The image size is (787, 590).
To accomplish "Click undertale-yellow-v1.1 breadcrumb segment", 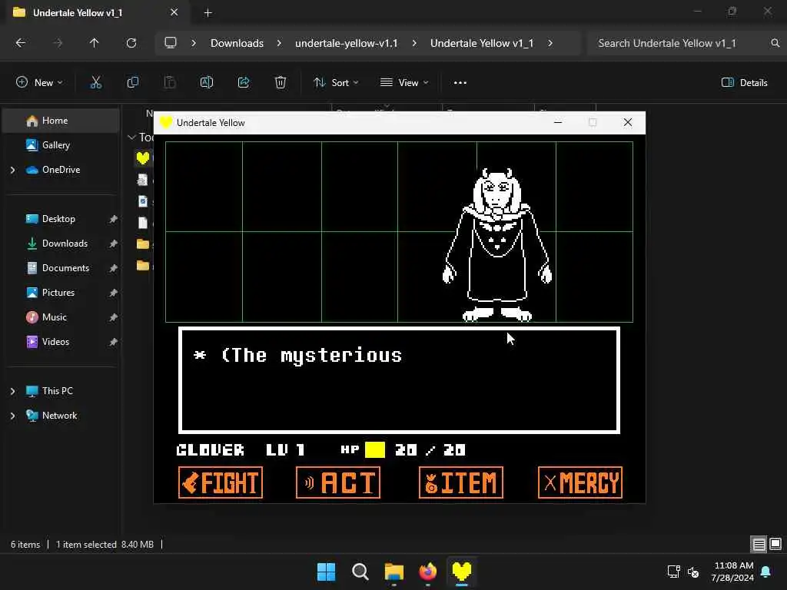I will click(x=347, y=43).
